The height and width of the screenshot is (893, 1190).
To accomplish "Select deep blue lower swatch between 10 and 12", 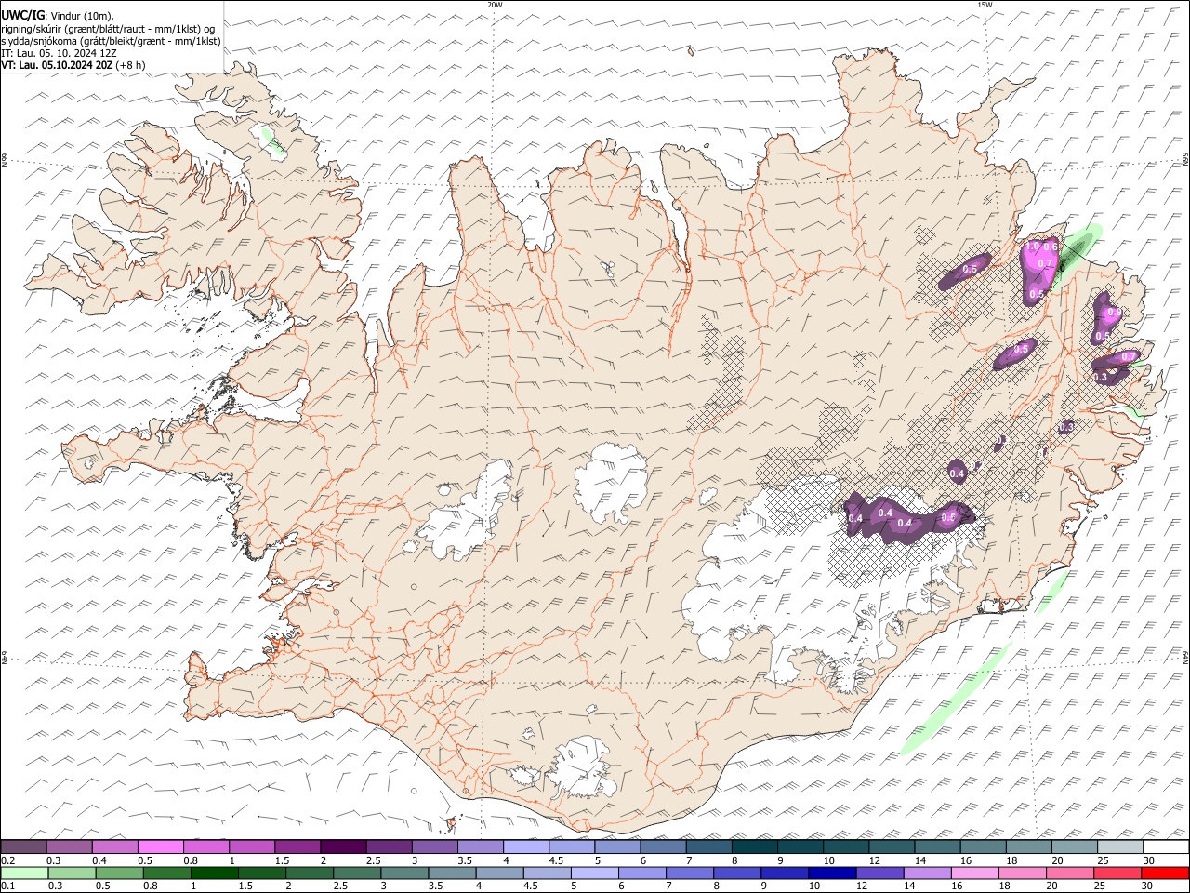I will (x=831, y=873).
